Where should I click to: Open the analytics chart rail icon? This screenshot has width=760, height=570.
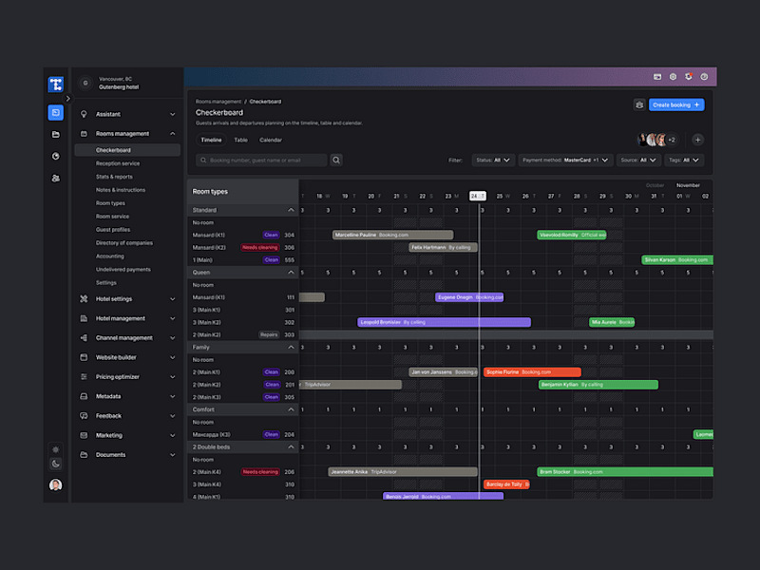pos(56,156)
